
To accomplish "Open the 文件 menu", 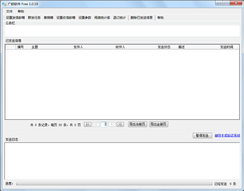I will point(9,11).
